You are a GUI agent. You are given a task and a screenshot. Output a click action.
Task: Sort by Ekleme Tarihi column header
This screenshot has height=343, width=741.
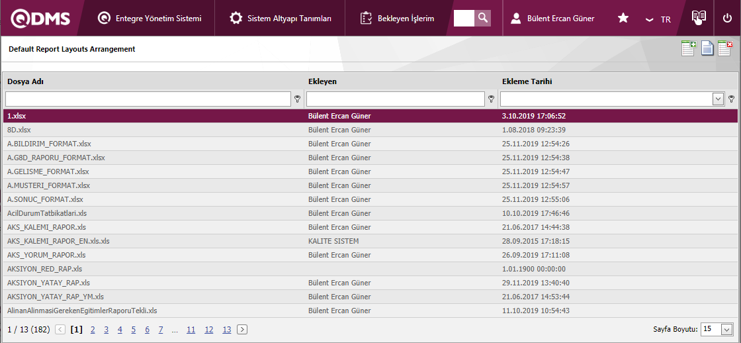[527, 81]
